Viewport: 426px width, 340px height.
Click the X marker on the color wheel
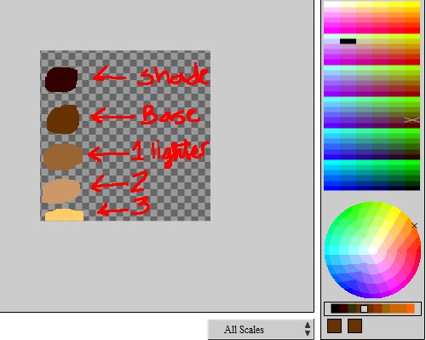[x=414, y=226]
